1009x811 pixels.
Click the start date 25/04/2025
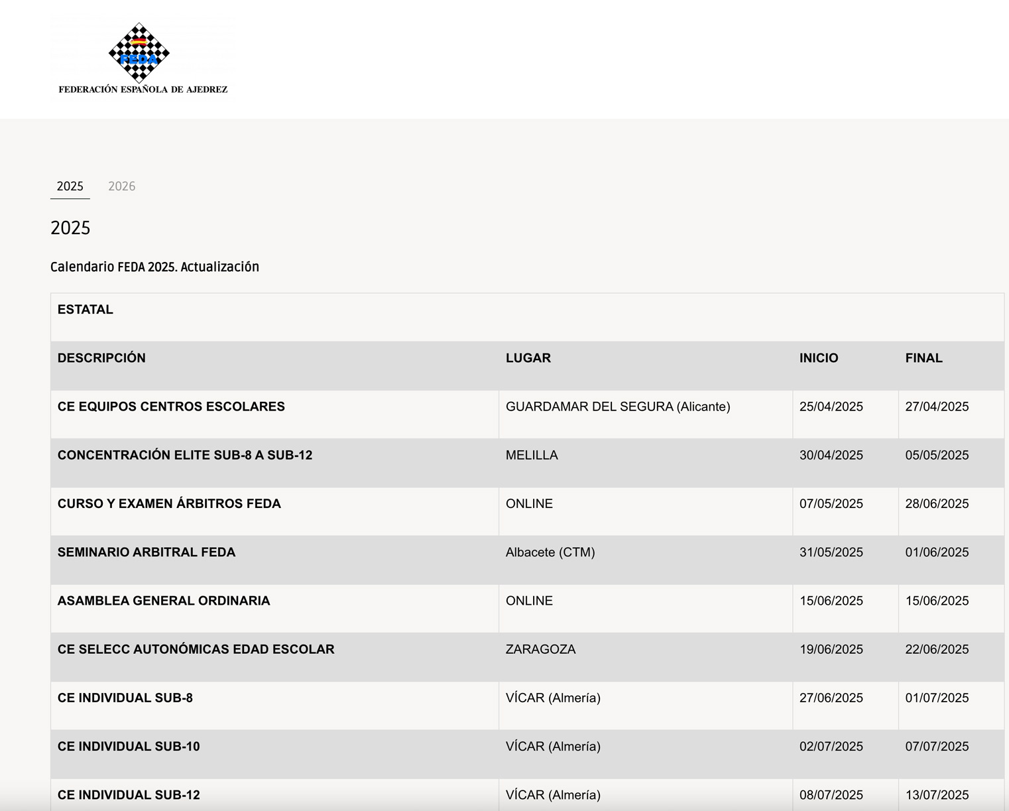tap(831, 406)
